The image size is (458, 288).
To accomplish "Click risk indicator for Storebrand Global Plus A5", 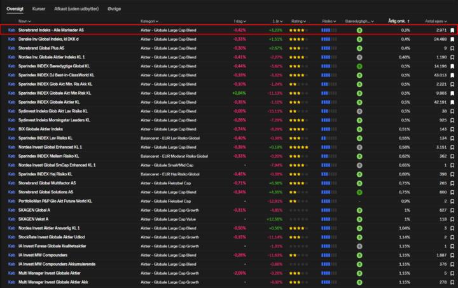I will click(x=329, y=48).
